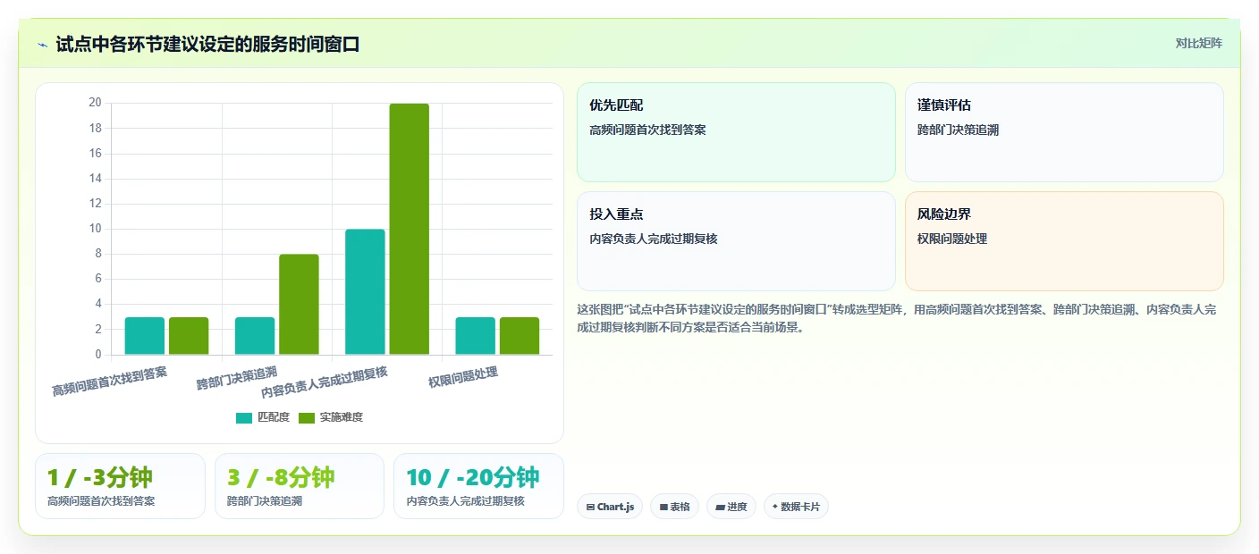Click the sparkle icon in 数据卡片 chip
Image resolution: width=1259 pixels, height=554 pixels.
click(775, 507)
